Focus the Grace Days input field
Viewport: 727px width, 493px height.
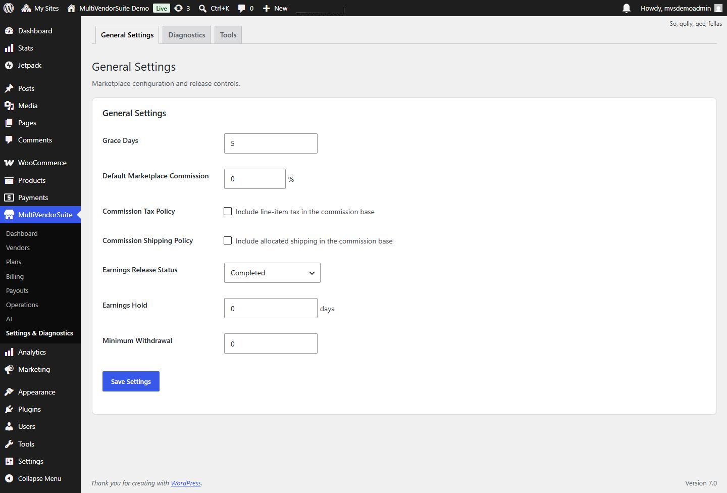click(271, 143)
